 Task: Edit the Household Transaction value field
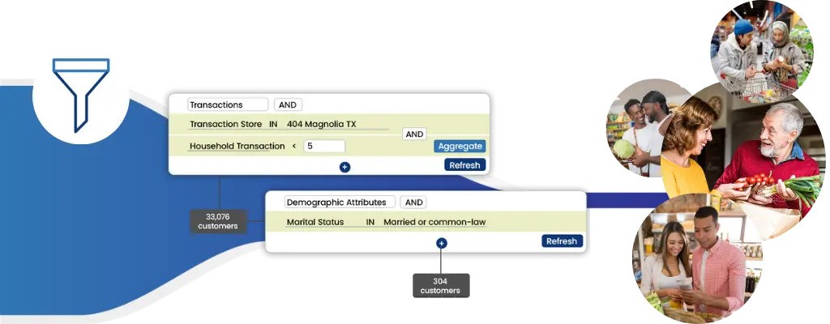324,146
